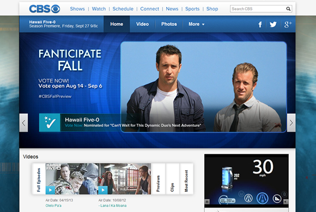Viewport: 316px width, 212px height.
Task: Switch to the Photos tab
Action: pyautogui.click(x=169, y=24)
